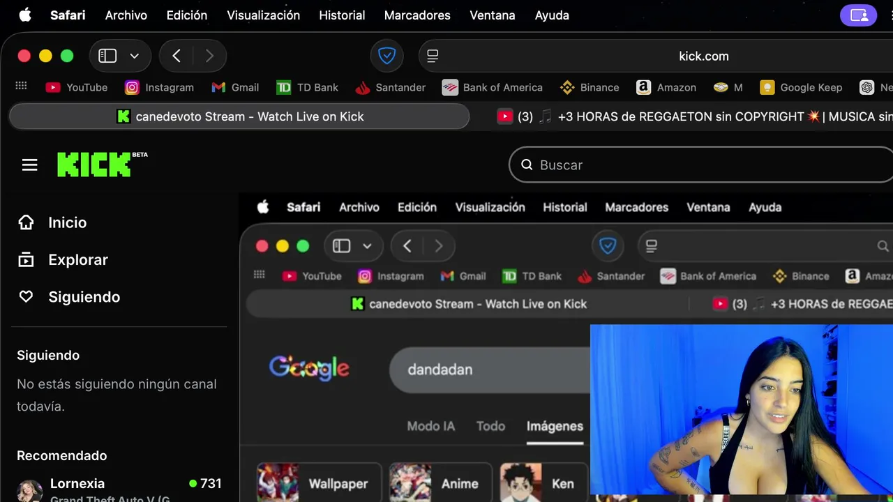The image size is (893, 502).
Task: Select the Imágenes tab in Google
Action: [555, 426]
